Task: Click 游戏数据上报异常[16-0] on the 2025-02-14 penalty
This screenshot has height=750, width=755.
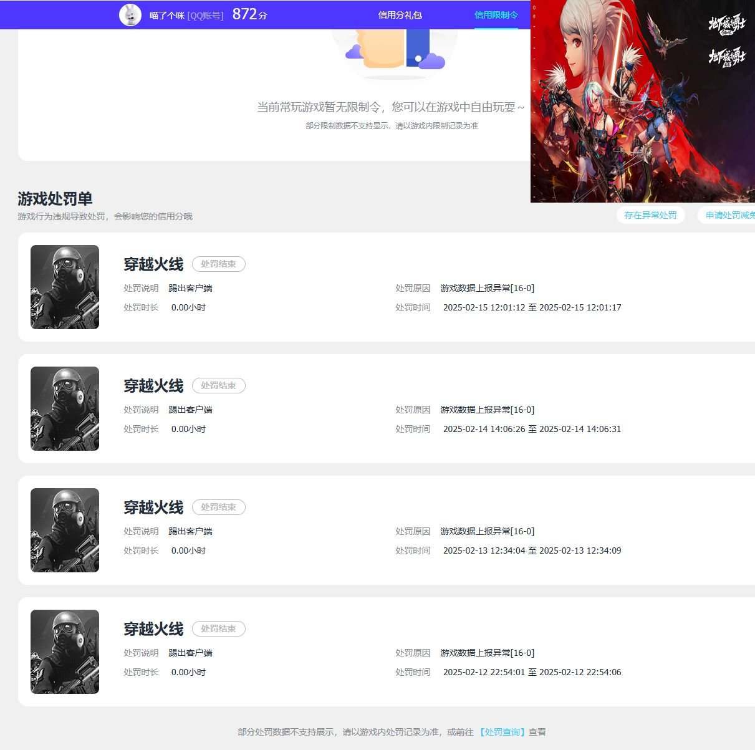Action: click(488, 410)
